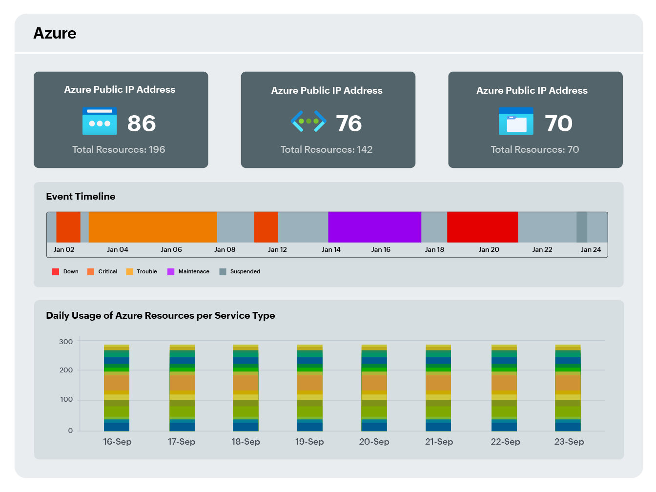The image size is (656, 492).
Task: Click the 18-Sep stacked bar
Action: (x=246, y=388)
